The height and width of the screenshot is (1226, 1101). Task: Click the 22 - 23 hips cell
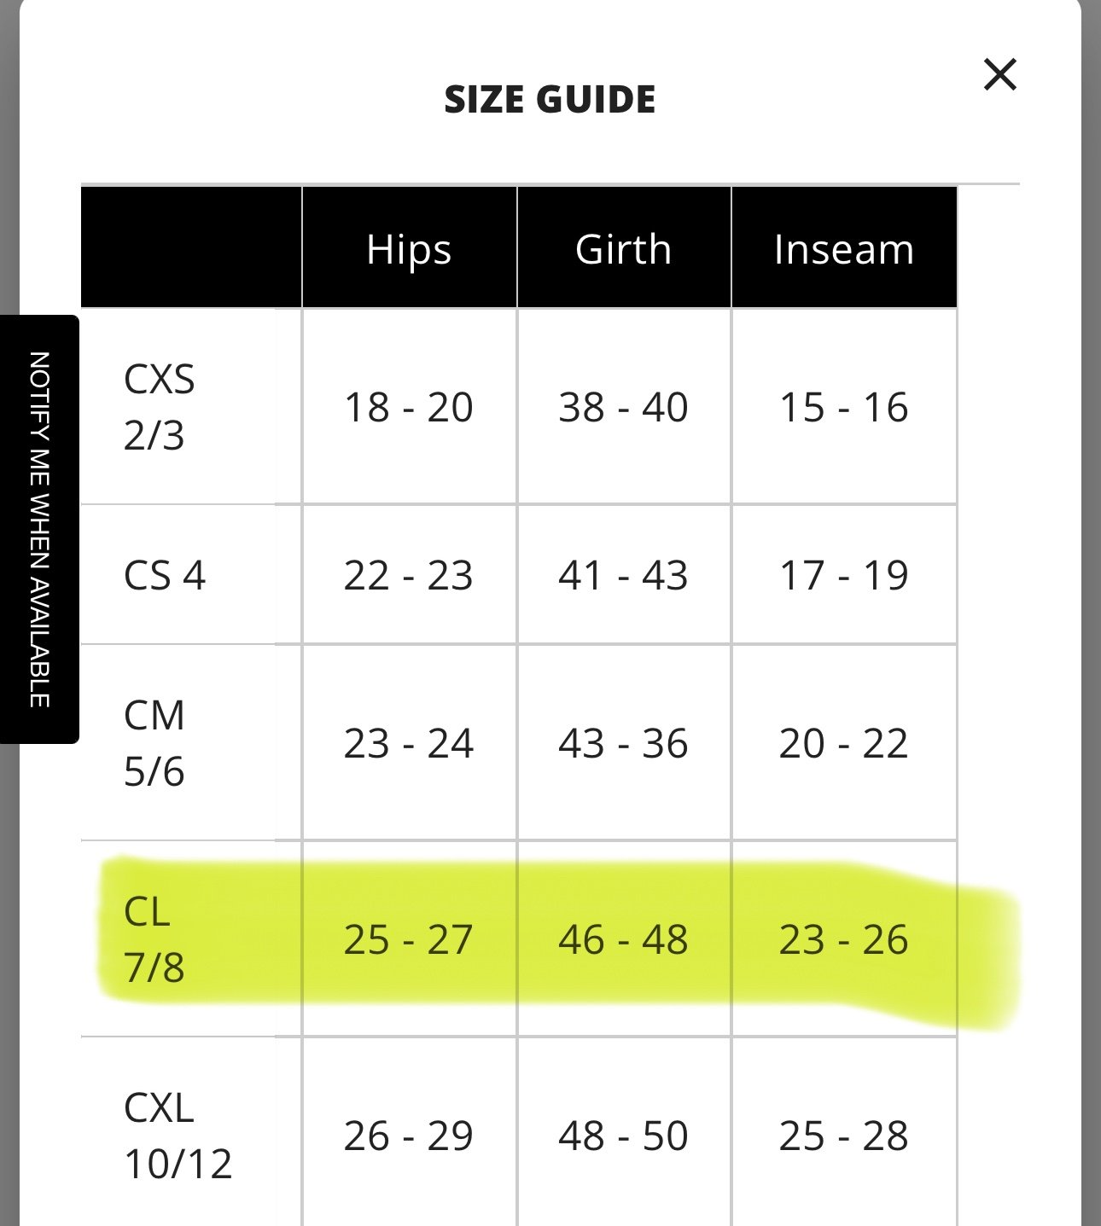409,575
